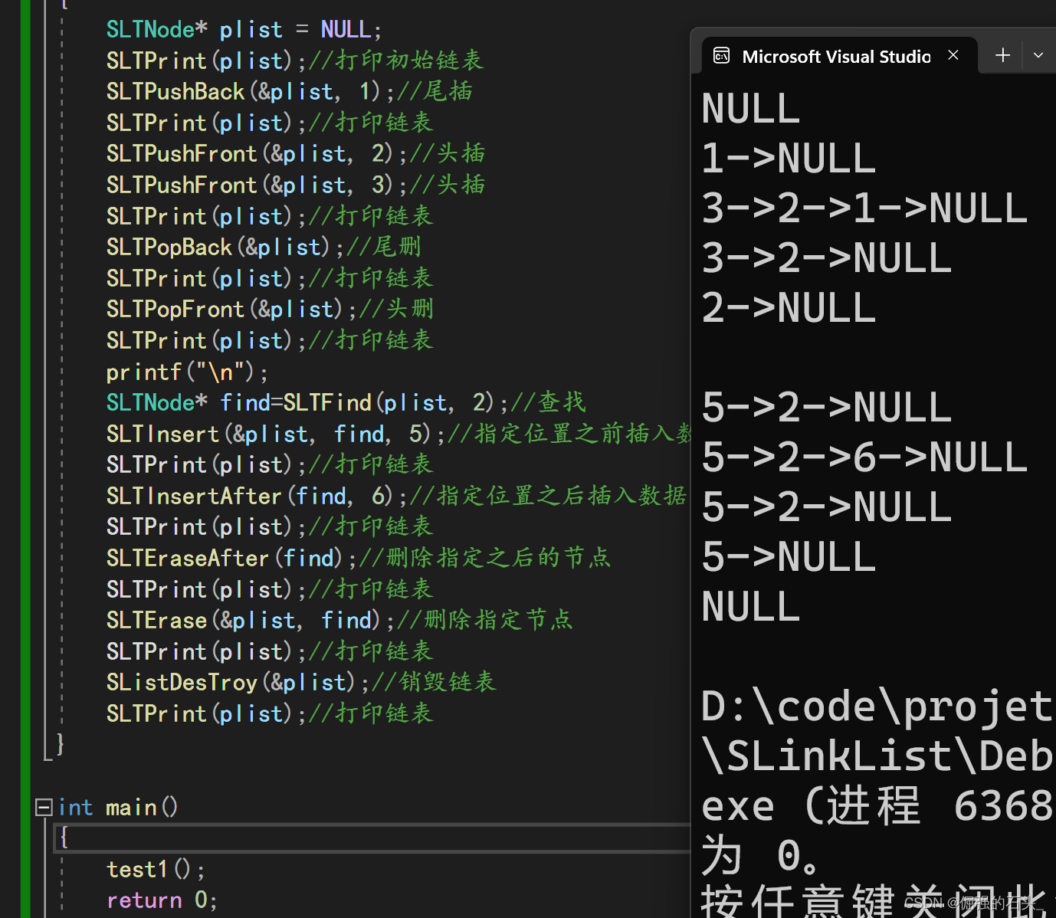Click the SLTPopFront(&plist) line
The height and width of the screenshot is (918, 1056).
pos(270,310)
